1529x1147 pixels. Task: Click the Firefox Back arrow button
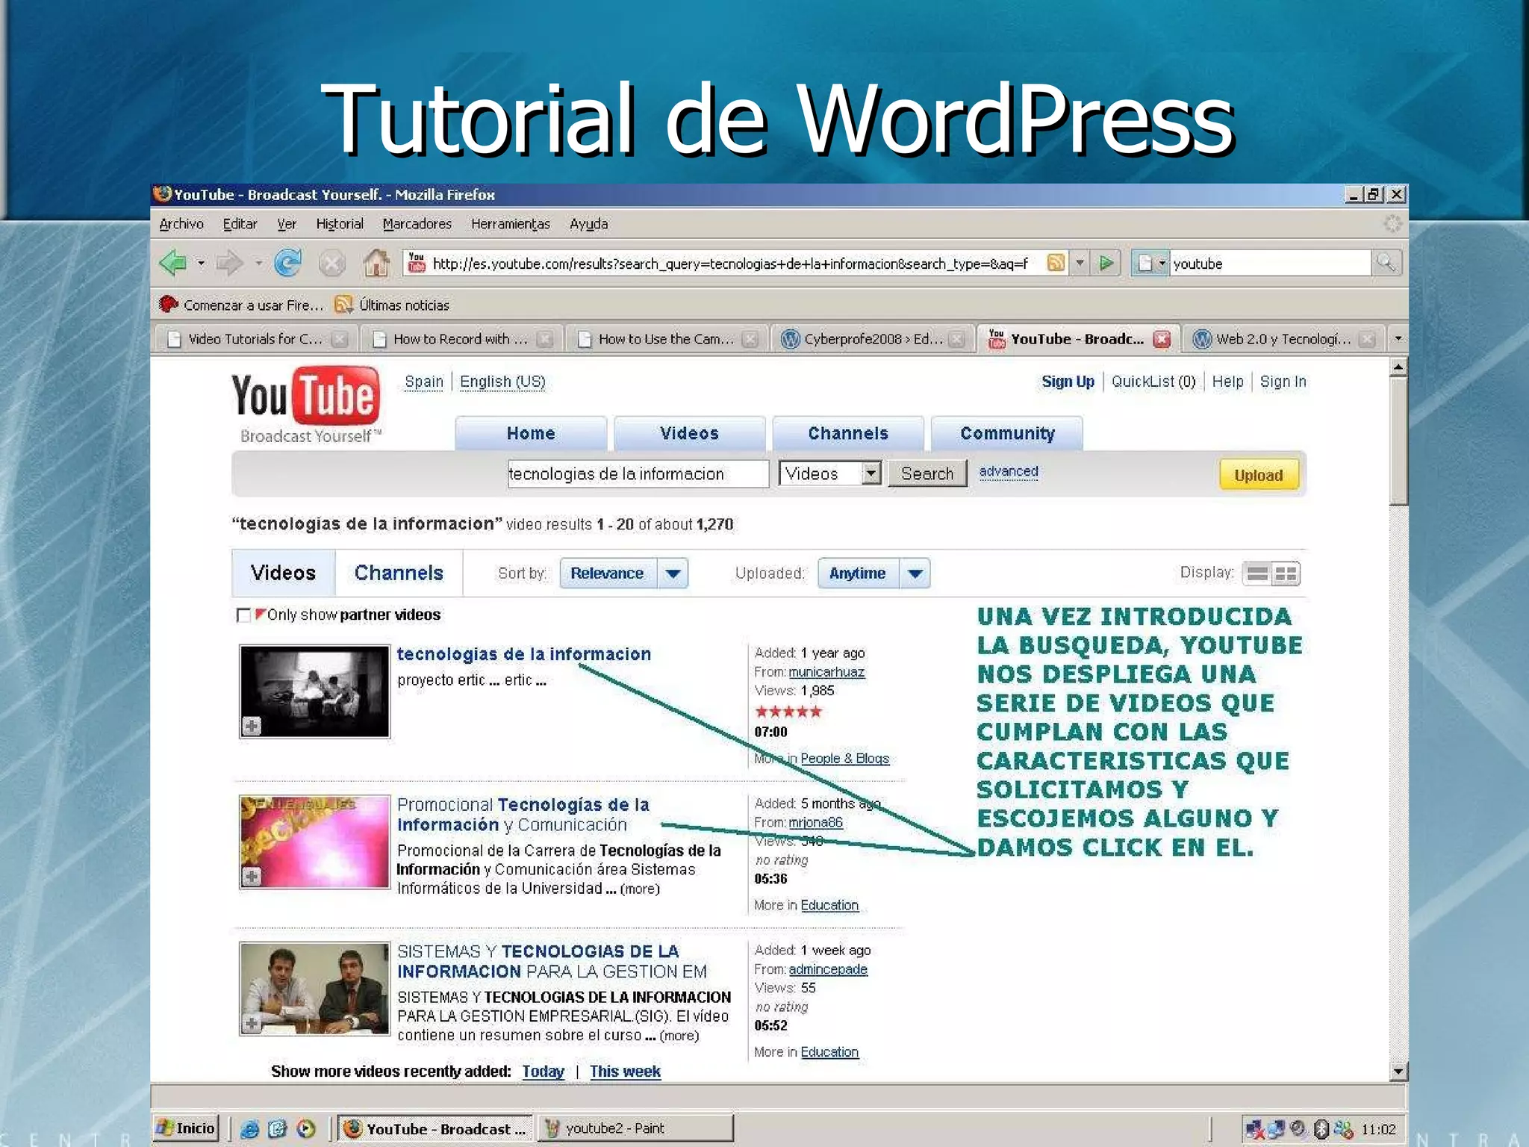173,263
